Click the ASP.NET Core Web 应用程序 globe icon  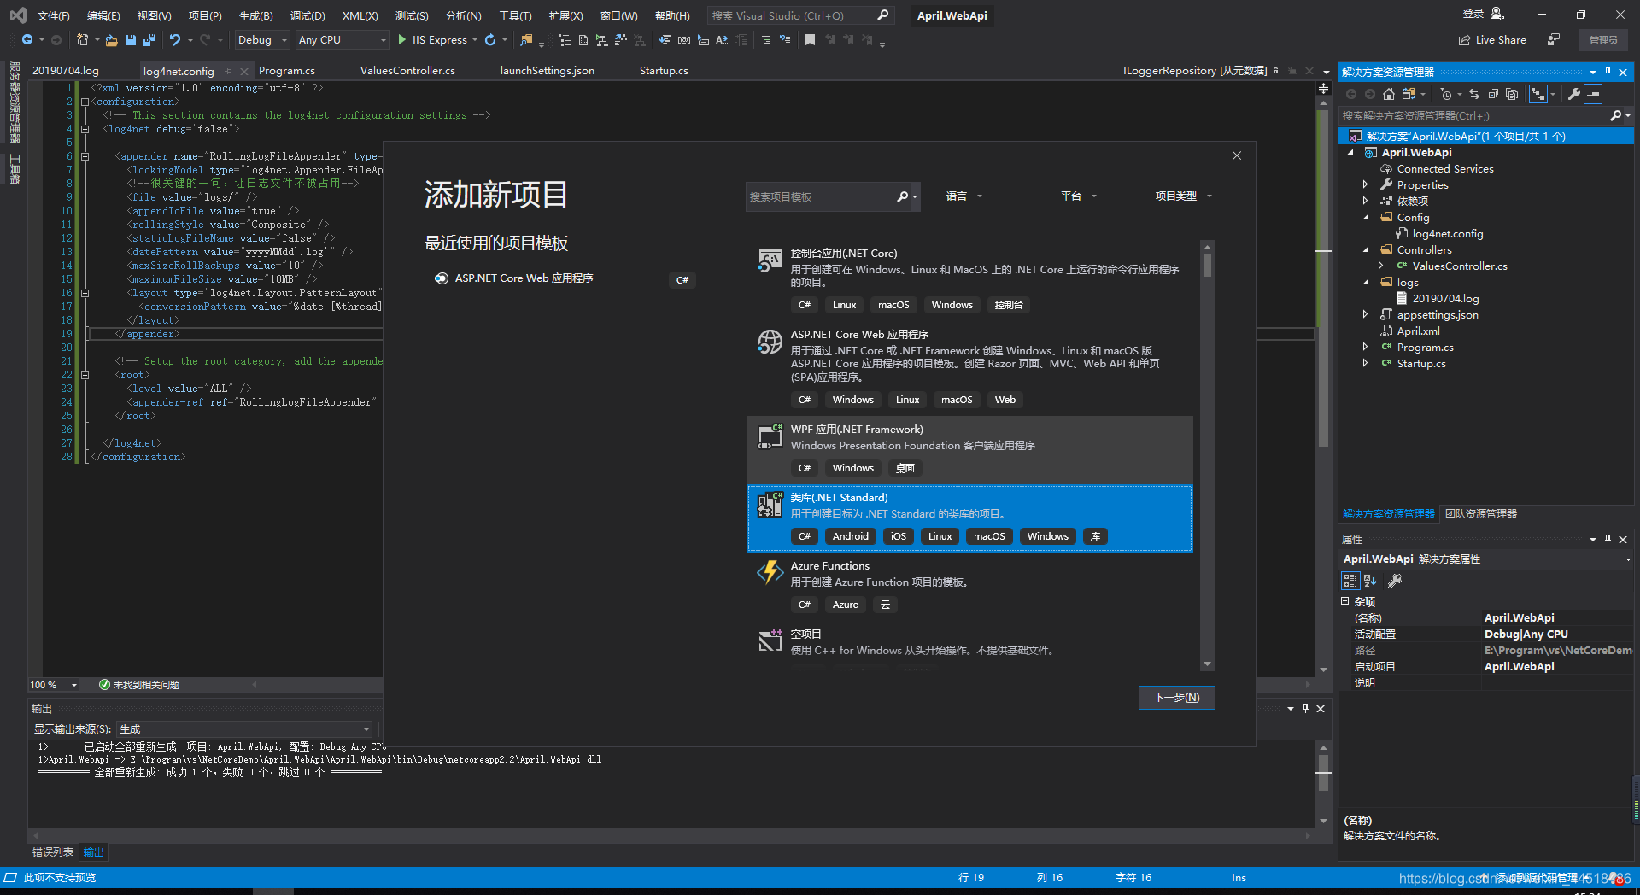[770, 342]
